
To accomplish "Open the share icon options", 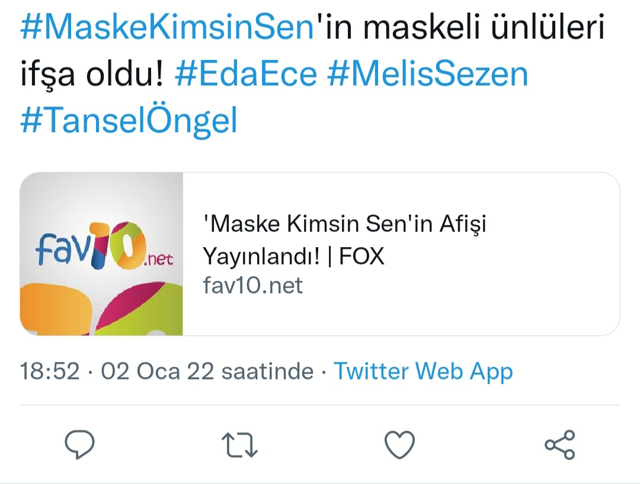I will coord(559,445).
